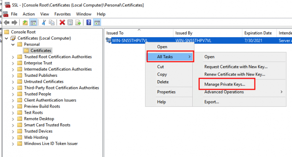Viewport: 292px width, 157px height.
Task: Toggle Show/Hide Console Tree toolbar icon
Action: point(33,23)
